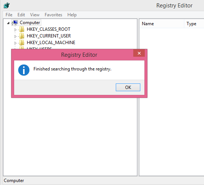204x185 pixels.
Task: Click the status bar text 'Computer'
Action: click(x=14, y=181)
